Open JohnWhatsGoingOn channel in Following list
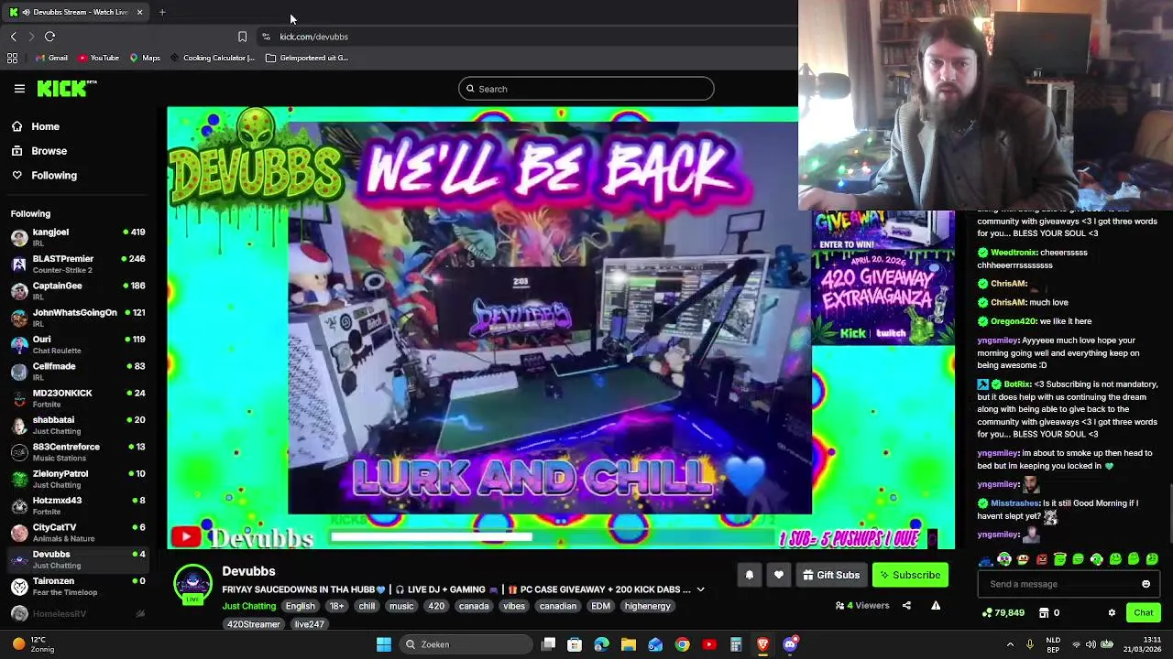Screen dimensions: 1173x659 pyautogui.click(x=79, y=318)
